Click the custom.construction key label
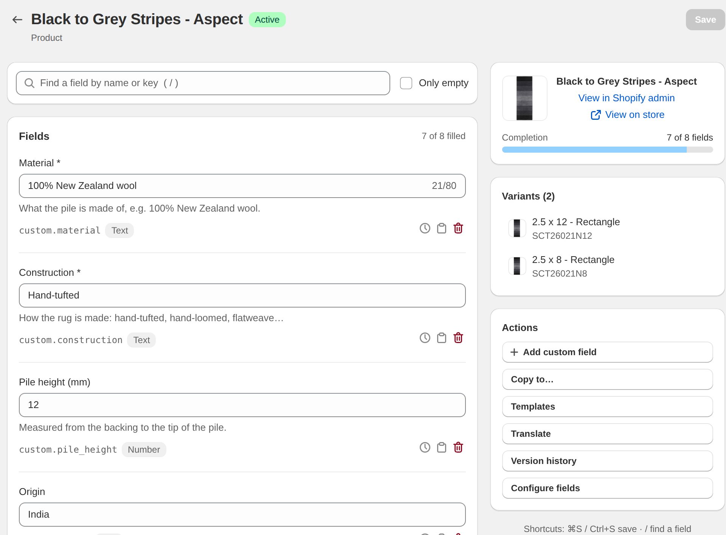726x535 pixels. pos(71,340)
